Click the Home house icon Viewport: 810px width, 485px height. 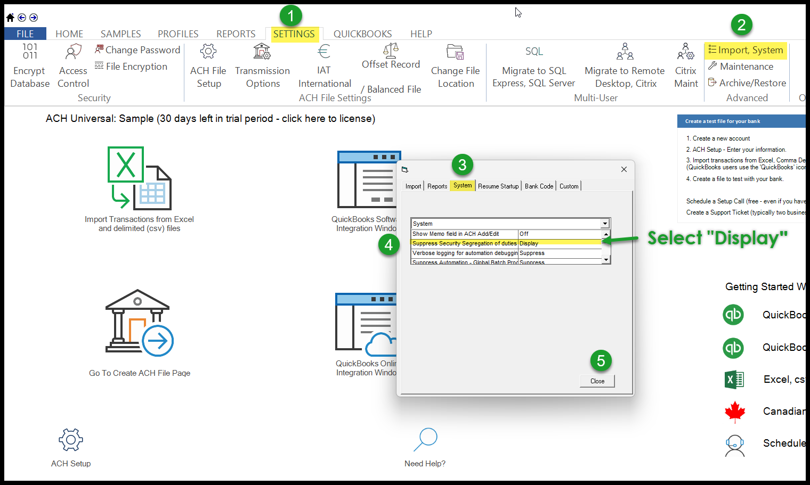[10, 18]
